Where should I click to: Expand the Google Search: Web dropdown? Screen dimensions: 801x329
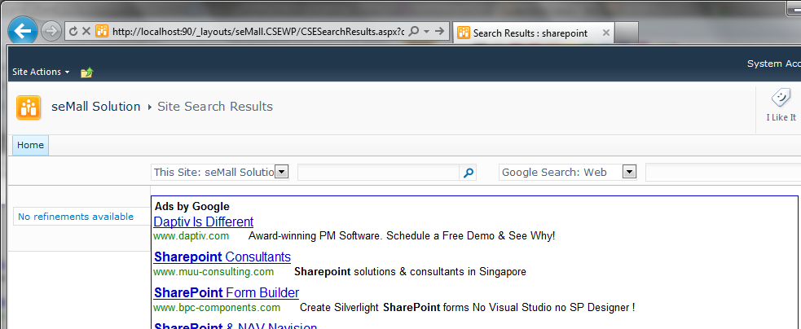pyautogui.click(x=629, y=172)
